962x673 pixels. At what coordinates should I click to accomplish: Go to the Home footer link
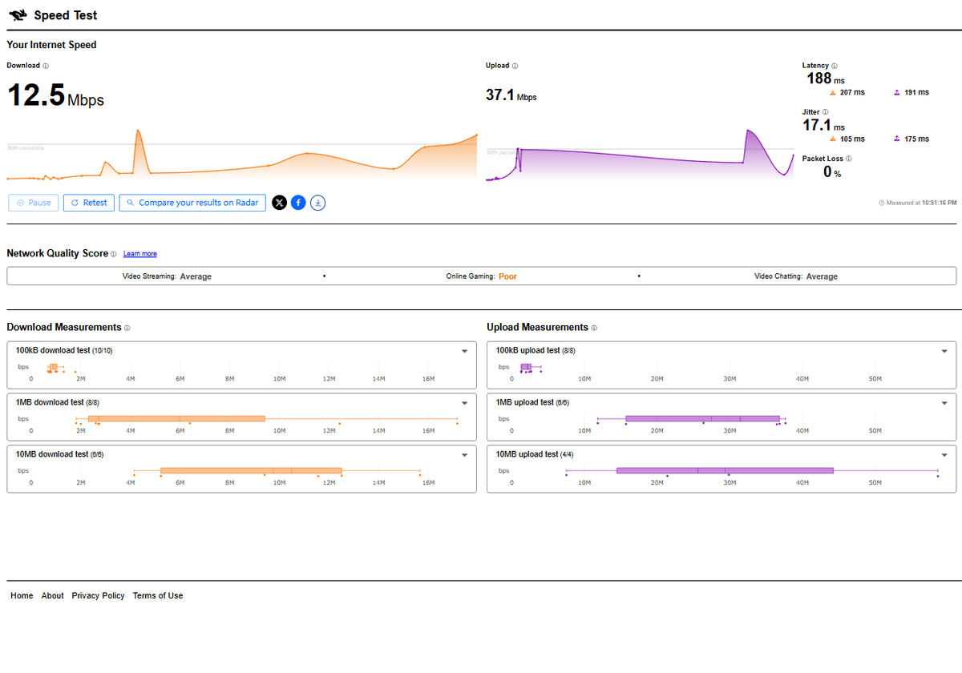tap(22, 596)
